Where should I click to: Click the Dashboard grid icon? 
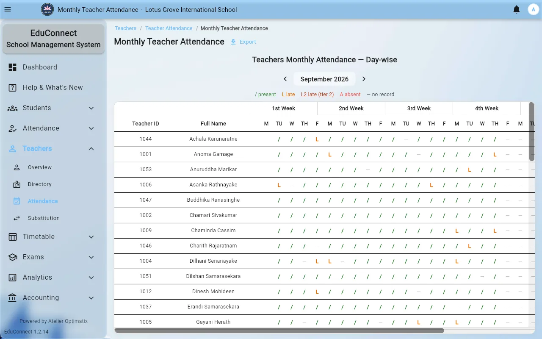13,67
